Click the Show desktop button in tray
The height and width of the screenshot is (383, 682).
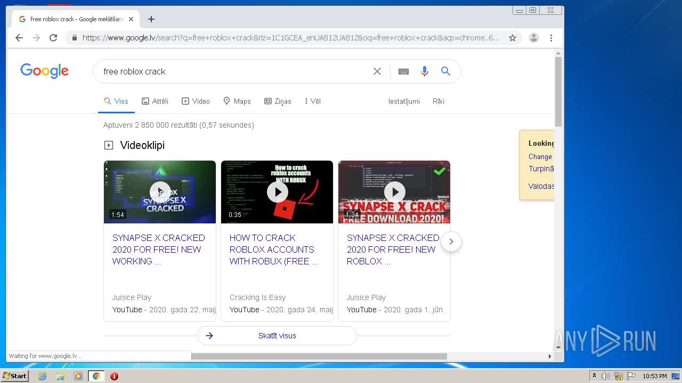click(676, 376)
